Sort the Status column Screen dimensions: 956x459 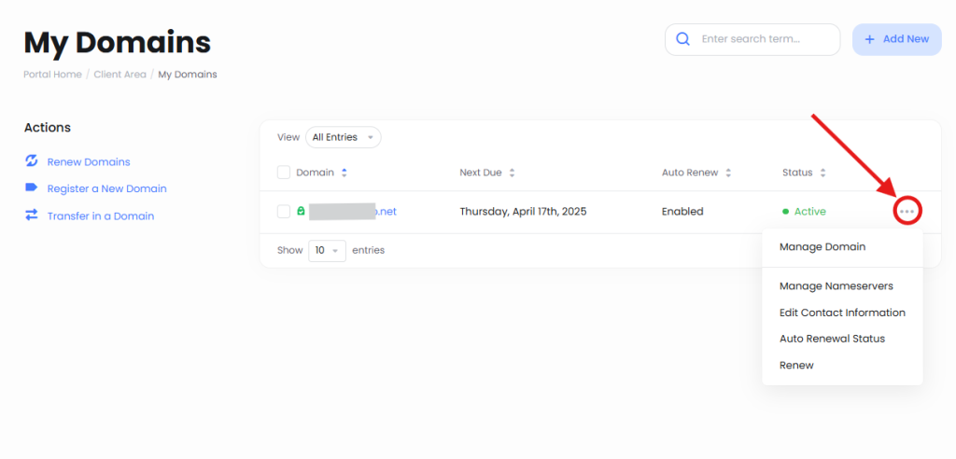click(x=822, y=173)
